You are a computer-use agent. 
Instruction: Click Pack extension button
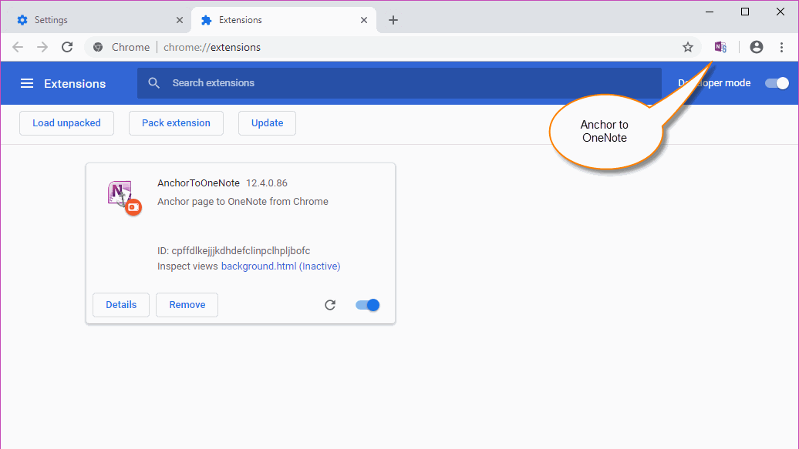point(177,123)
